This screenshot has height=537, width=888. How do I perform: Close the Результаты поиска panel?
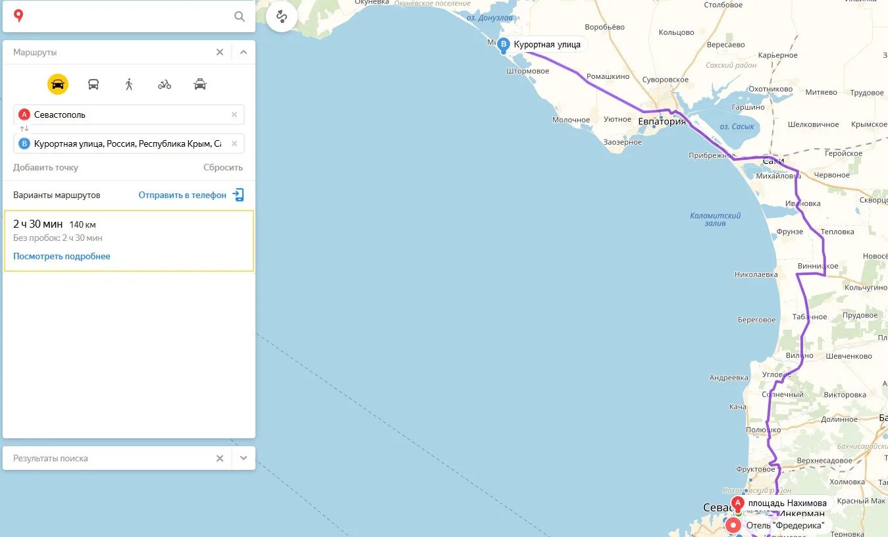pos(220,458)
